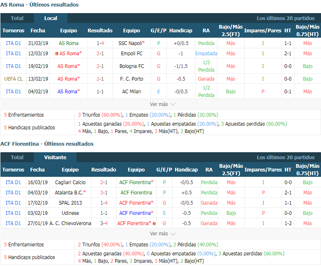Image resolution: width=321 pixels, height=266 pixels.
Task: Click '3 Triunfos (60.00%)' summary text
Action: [x=100, y=115]
